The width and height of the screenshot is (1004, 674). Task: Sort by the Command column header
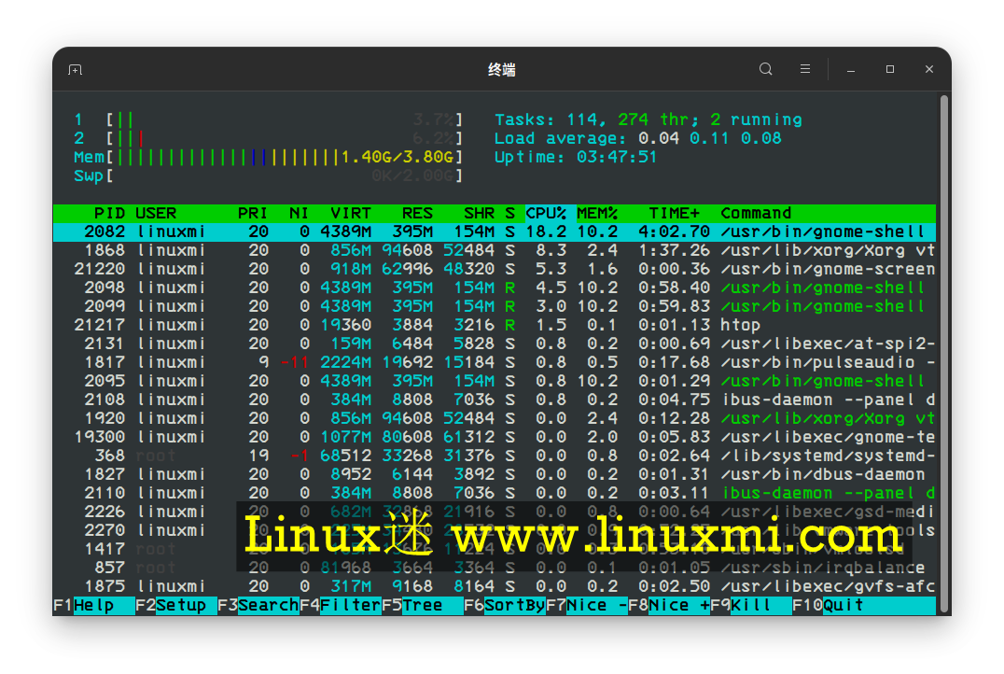[756, 213]
